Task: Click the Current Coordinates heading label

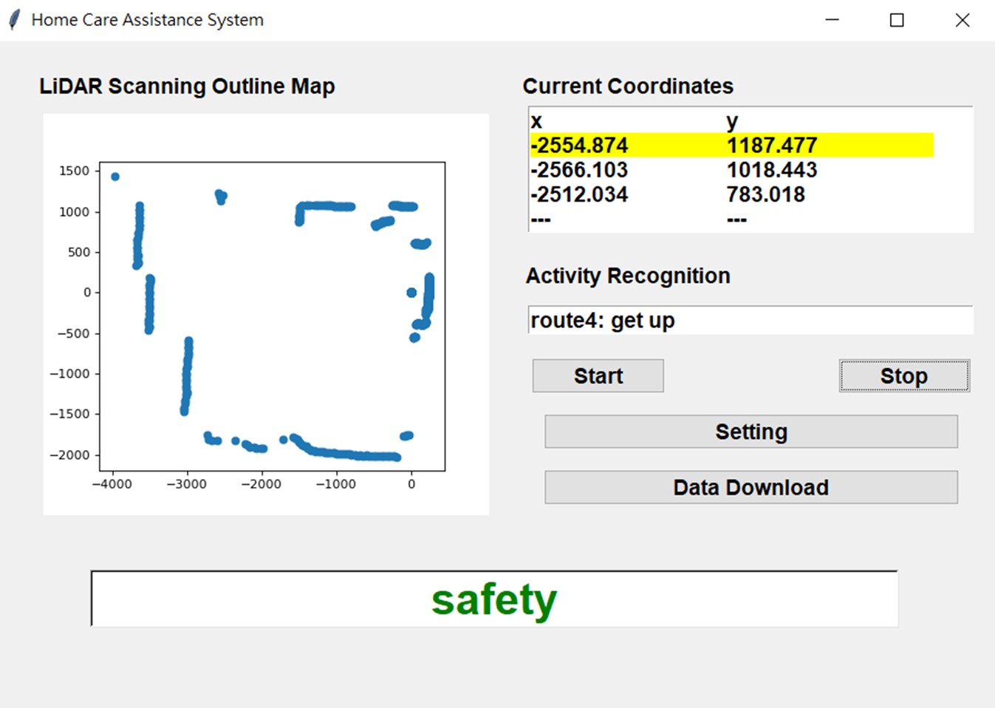Action: [x=628, y=86]
